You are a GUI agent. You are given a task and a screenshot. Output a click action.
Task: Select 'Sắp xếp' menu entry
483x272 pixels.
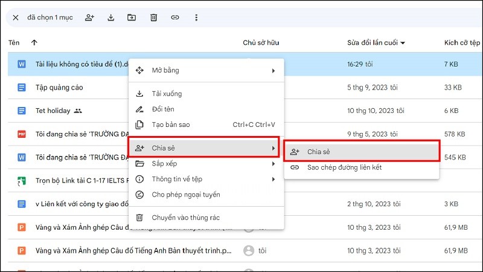(x=206, y=164)
